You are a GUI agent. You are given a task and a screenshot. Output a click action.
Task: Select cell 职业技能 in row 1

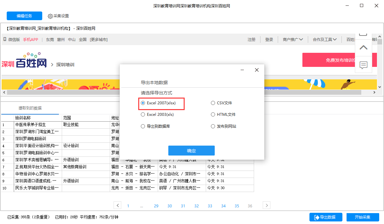(x=86, y=125)
